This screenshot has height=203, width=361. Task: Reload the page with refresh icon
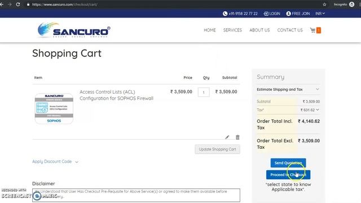click(x=17, y=5)
